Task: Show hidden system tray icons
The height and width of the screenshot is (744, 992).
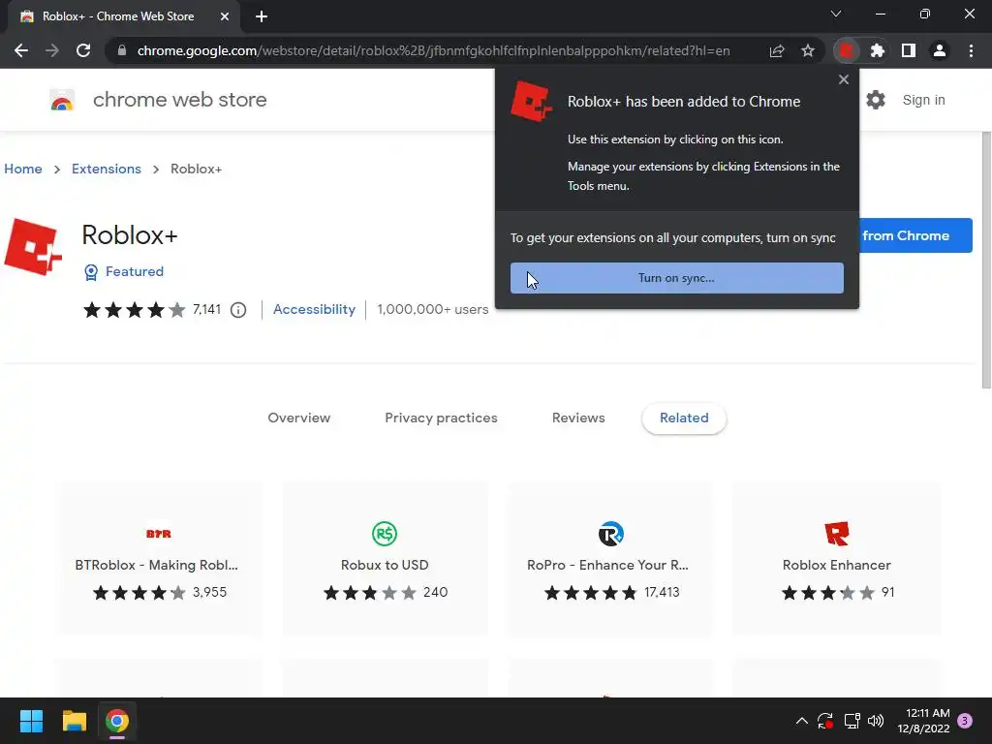Action: pos(801,721)
